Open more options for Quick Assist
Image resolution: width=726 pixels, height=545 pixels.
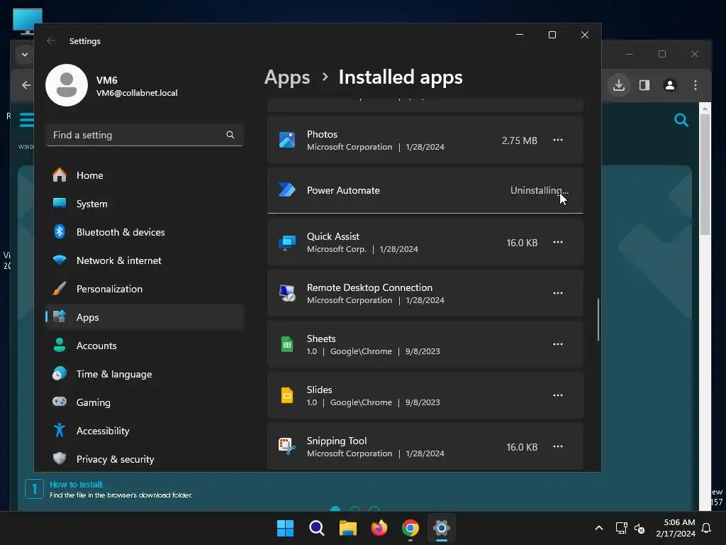tap(558, 243)
